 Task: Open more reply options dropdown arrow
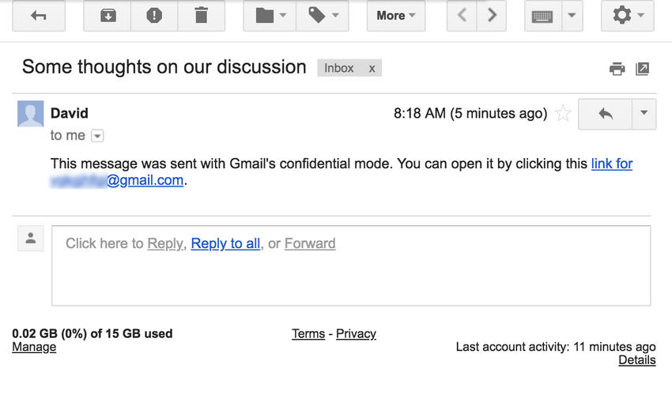tap(644, 114)
